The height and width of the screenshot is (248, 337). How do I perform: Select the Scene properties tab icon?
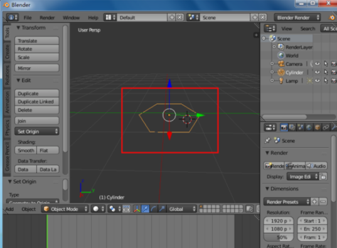click(301, 127)
